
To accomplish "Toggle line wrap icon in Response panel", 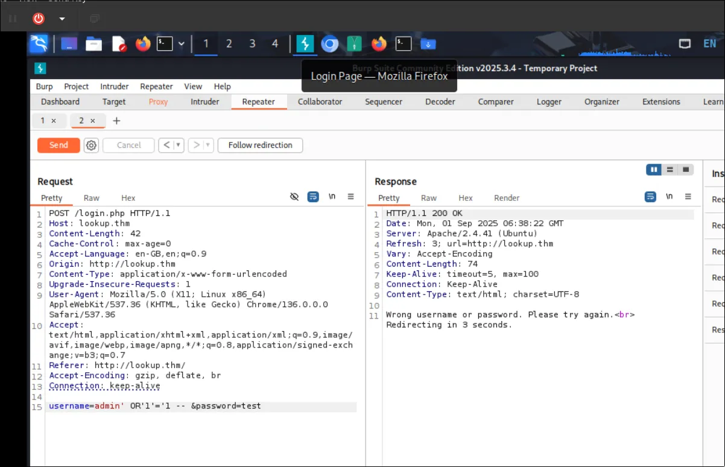I will click(650, 197).
